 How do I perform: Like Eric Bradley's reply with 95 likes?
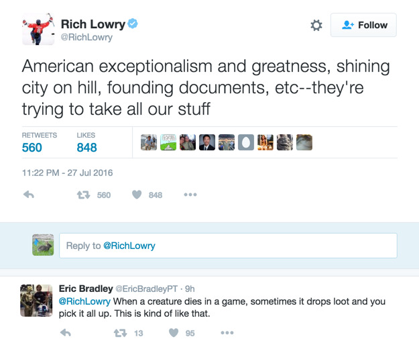pyautogui.click(x=174, y=333)
